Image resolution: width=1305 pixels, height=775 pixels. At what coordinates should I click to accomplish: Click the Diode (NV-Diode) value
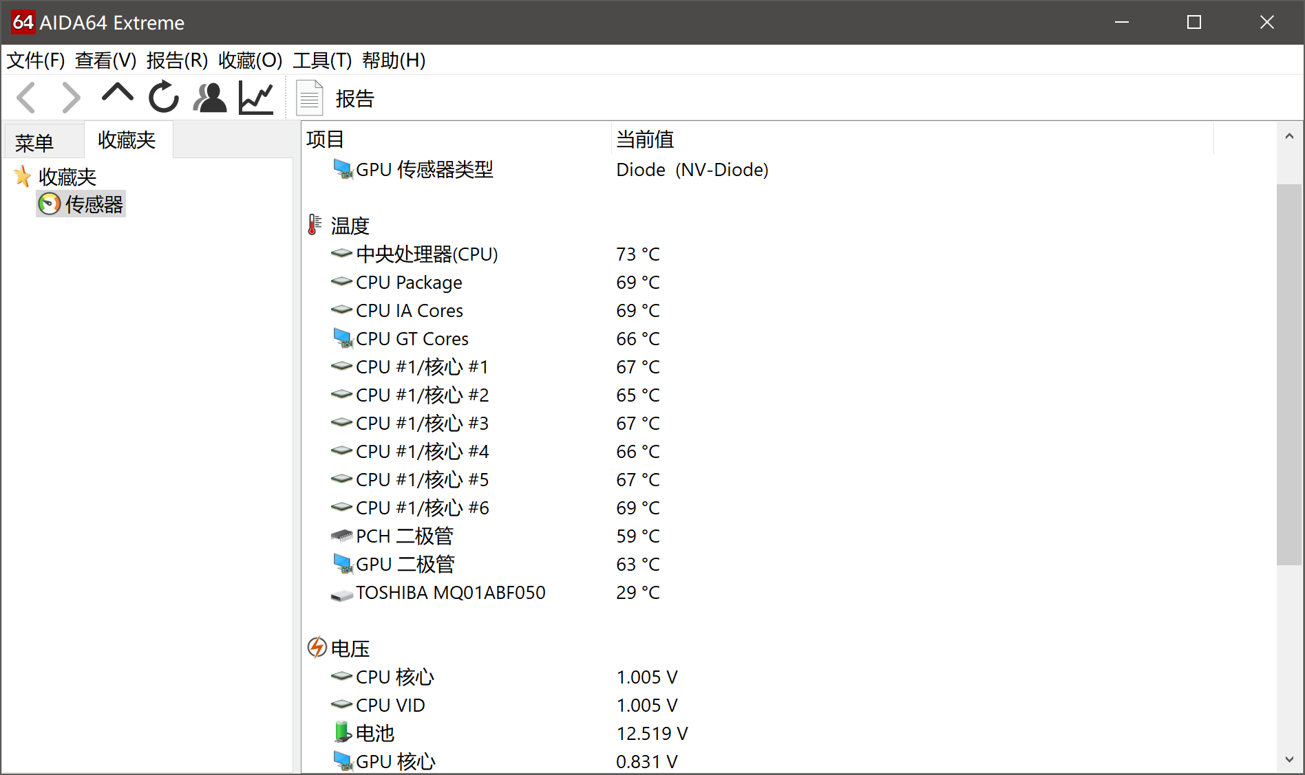(x=692, y=169)
